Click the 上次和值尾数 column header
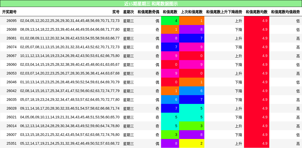Screen dimensions: 302x148 pyautogui.click(x=192, y=12)
